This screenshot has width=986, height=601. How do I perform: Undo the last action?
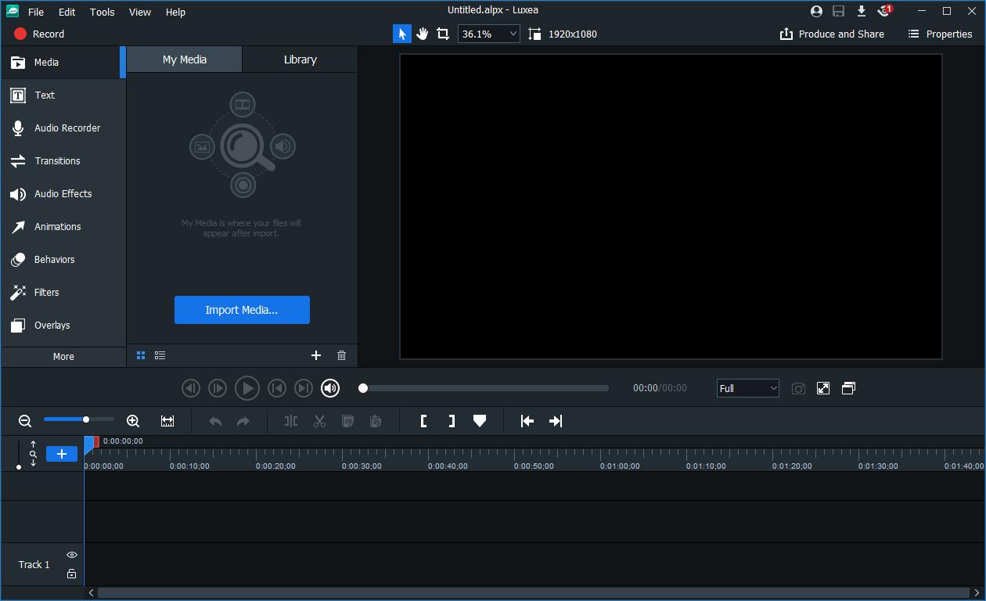tap(215, 421)
